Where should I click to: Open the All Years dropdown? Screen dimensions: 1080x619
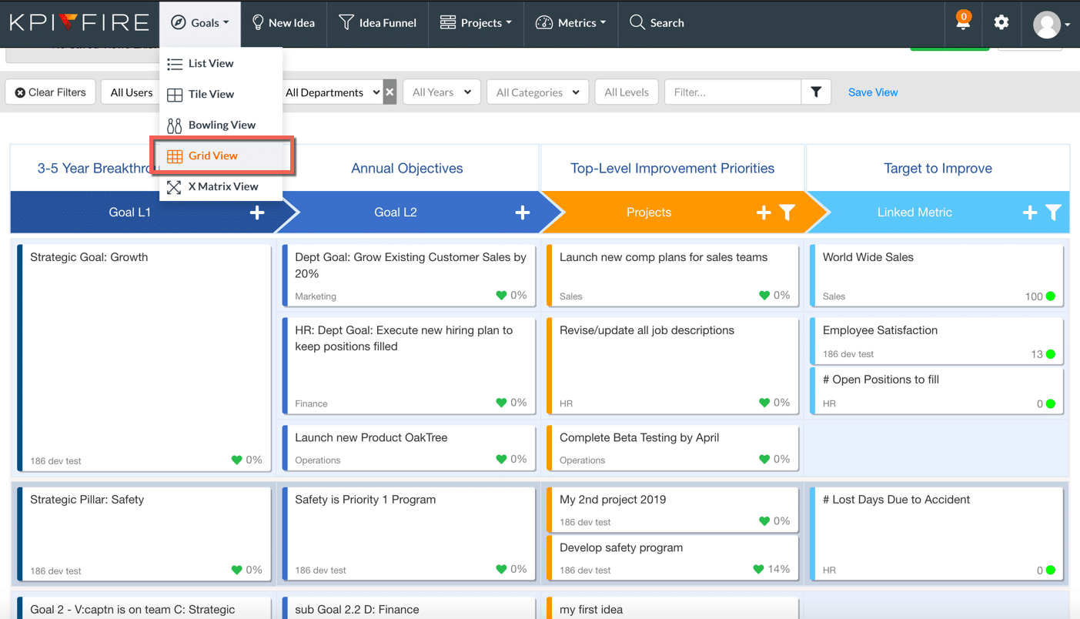(x=442, y=92)
